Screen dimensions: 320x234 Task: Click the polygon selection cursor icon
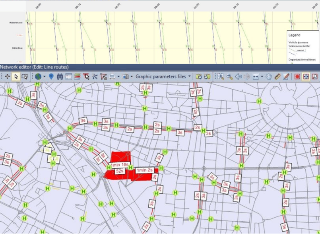point(103,77)
